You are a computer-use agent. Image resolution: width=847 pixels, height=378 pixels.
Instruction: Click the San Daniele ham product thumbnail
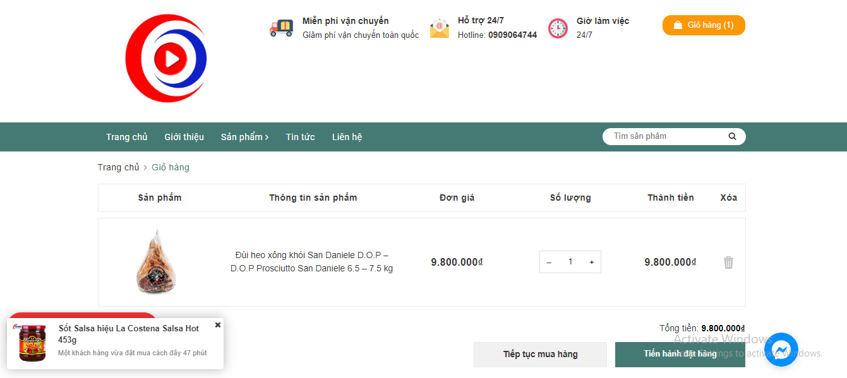156,262
